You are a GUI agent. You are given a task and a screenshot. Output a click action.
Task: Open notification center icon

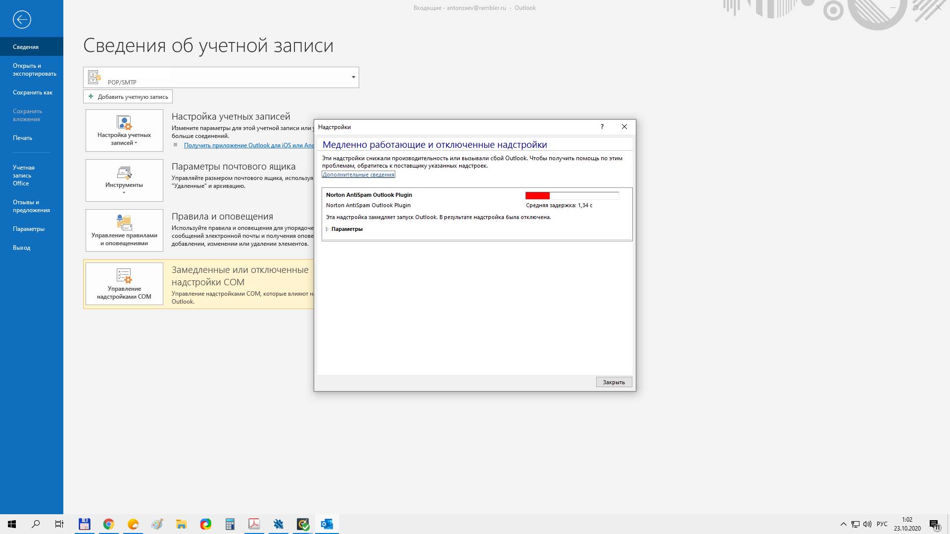coord(935,525)
